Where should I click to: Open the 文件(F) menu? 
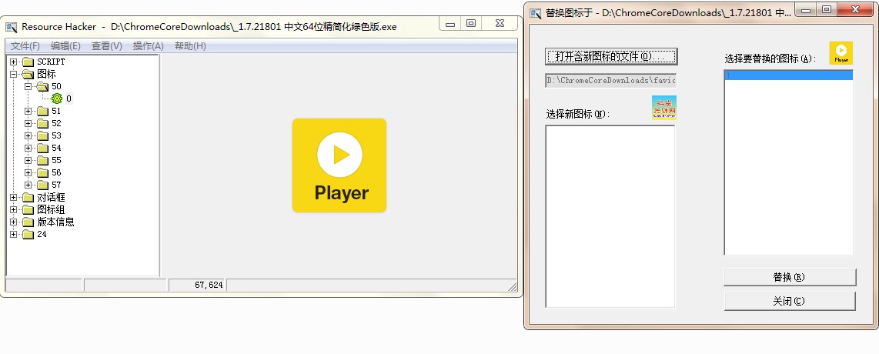[x=25, y=46]
